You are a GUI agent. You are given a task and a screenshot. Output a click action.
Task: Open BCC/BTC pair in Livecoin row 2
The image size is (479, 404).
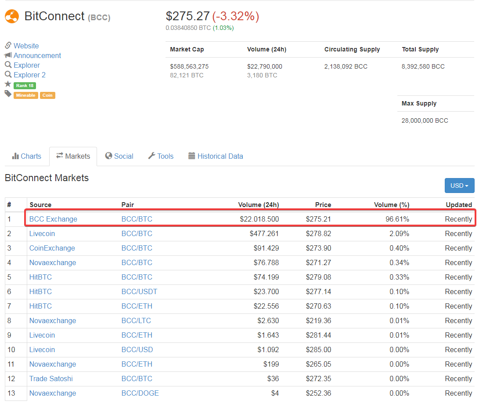(x=137, y=234)
